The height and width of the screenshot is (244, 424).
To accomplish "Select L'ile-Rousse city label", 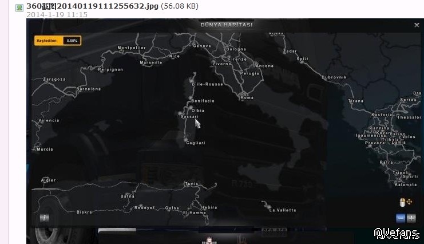I will (x=207, y=84).
